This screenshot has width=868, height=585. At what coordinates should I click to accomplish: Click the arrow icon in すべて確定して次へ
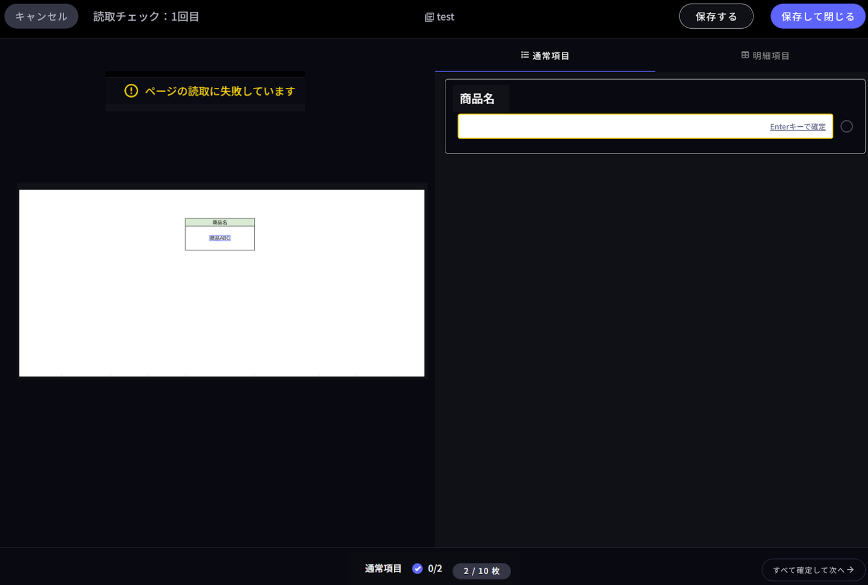tap(850, 570)
